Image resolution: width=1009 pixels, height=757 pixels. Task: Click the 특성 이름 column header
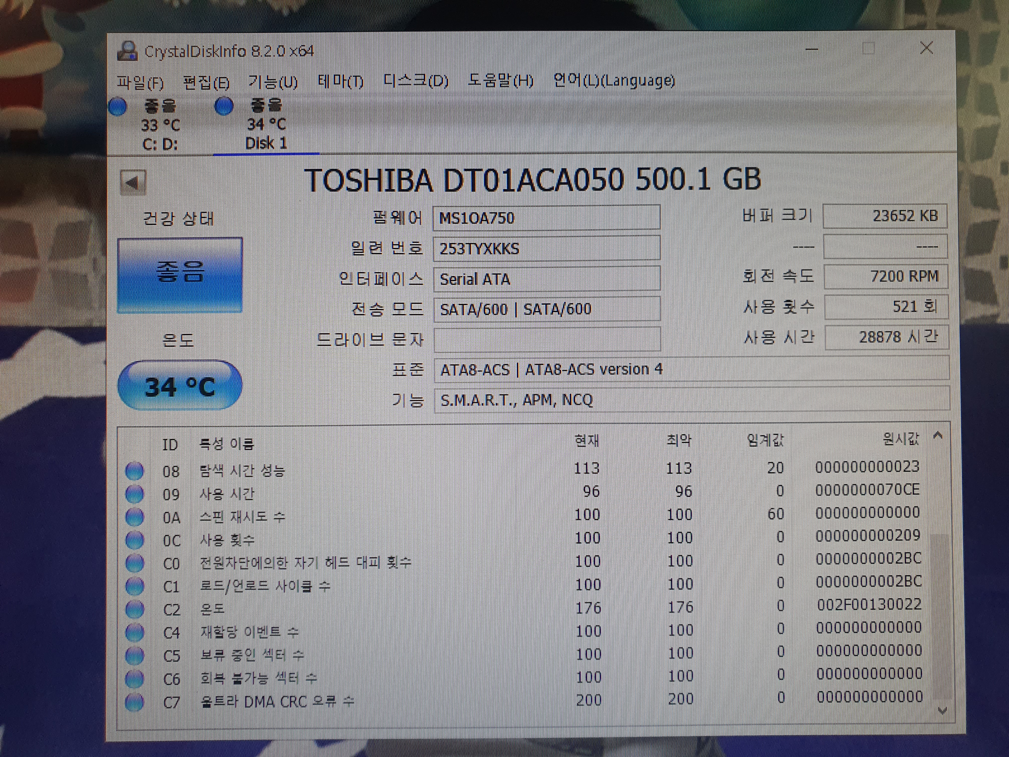[x=226, y=444]
